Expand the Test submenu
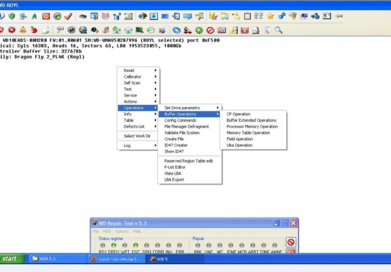Viewport: 391px width, 272px height. [x=138, y=89]
